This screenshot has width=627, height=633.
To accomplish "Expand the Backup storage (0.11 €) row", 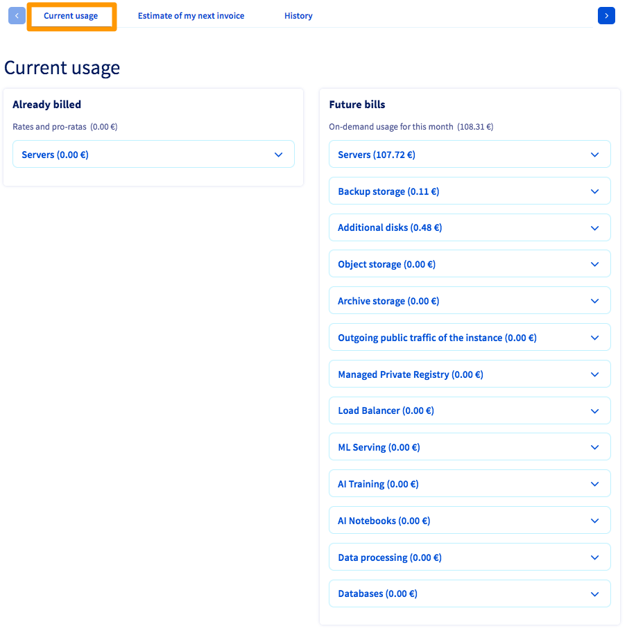I will (470, 191).
